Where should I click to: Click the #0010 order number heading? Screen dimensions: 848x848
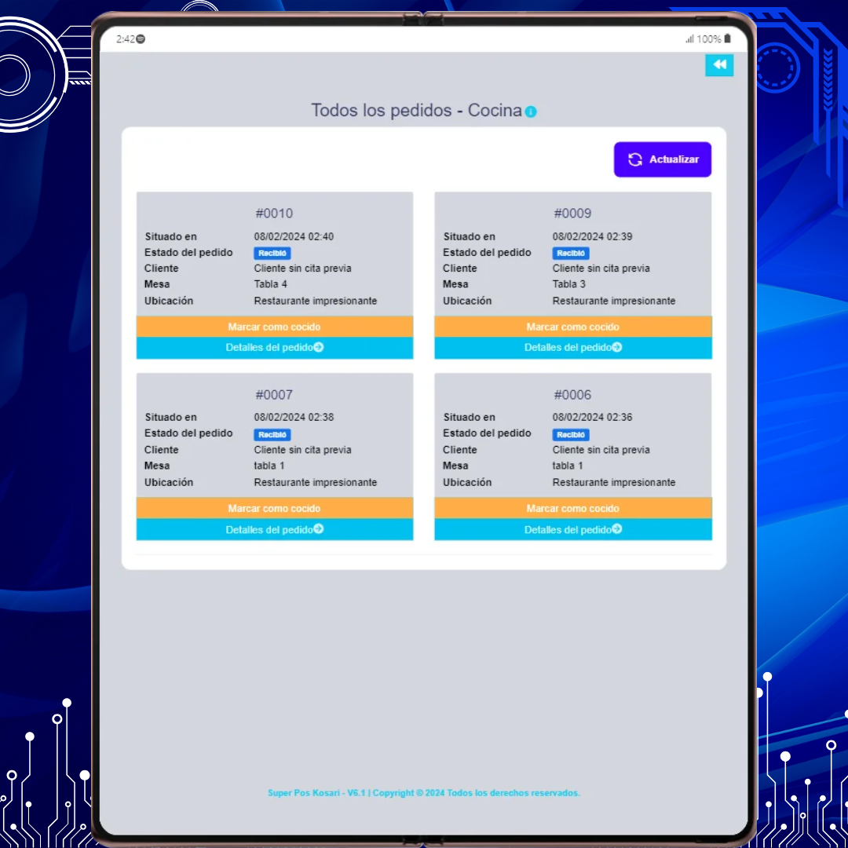click(x=274, y=214)
